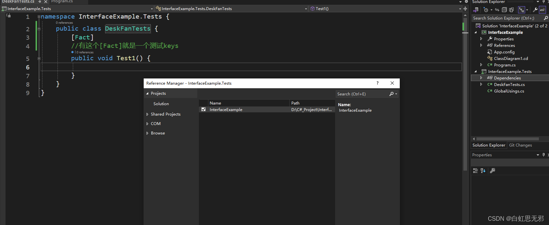
Task: Collapse the DeskFanTests class outline
Action: click(x=39, y=29)
